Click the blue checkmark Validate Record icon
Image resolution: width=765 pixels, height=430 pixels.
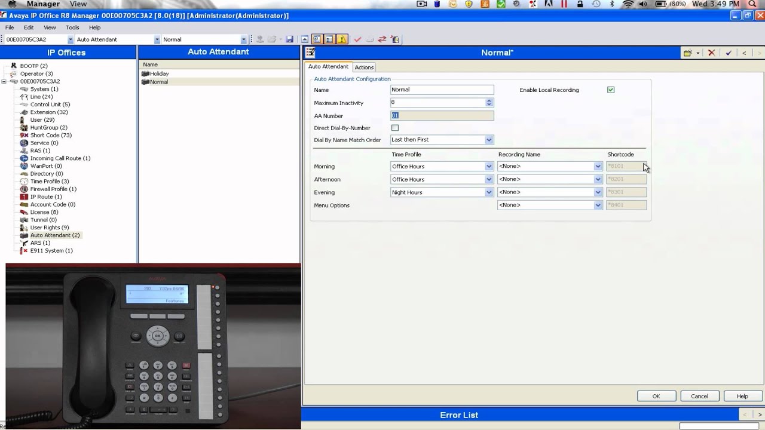point(729,53)
